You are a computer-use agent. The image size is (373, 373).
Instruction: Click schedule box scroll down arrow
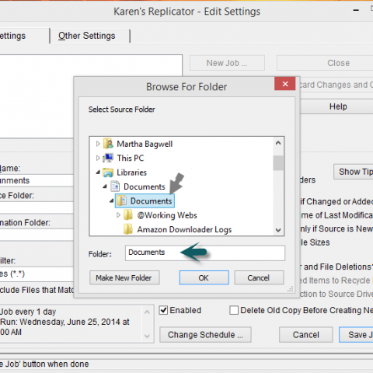pyautogui.click(x=147, y=336)
